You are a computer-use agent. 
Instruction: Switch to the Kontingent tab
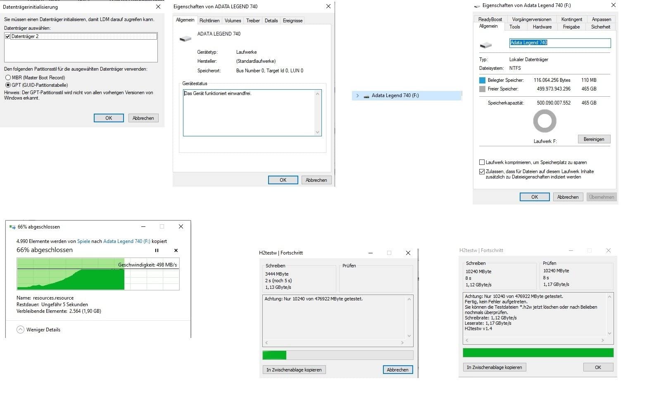(x=572, y=19)
